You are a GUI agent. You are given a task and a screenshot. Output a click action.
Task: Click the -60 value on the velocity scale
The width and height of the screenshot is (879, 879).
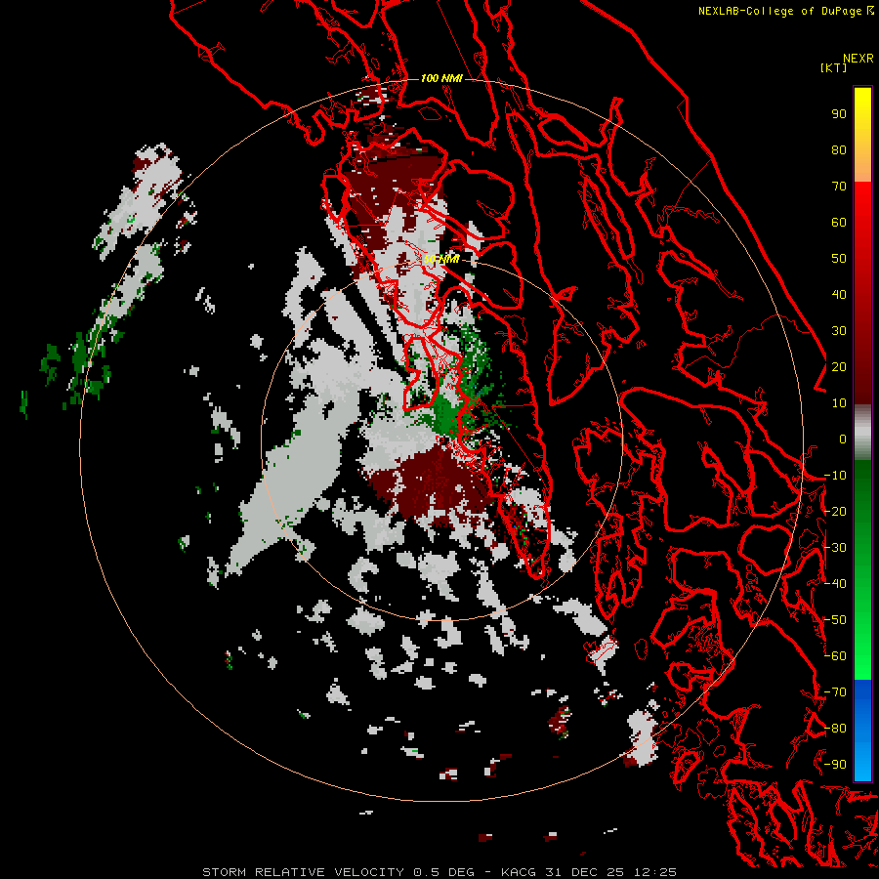point(835,656)
